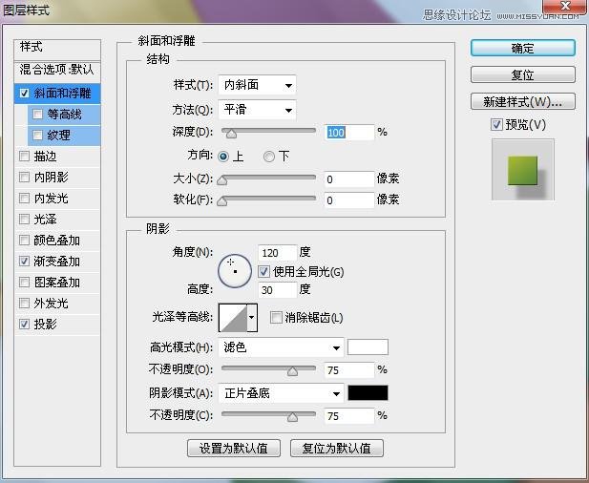Click the 深度 value field showing 100

(349, 133)
